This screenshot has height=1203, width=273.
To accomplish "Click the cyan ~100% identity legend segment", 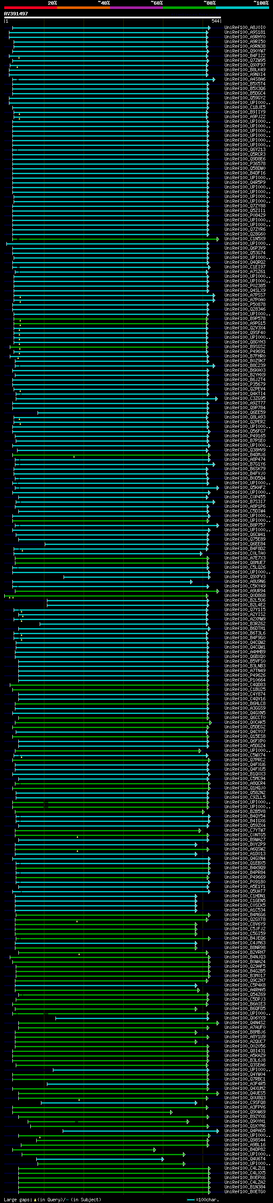I will point(242,8).
